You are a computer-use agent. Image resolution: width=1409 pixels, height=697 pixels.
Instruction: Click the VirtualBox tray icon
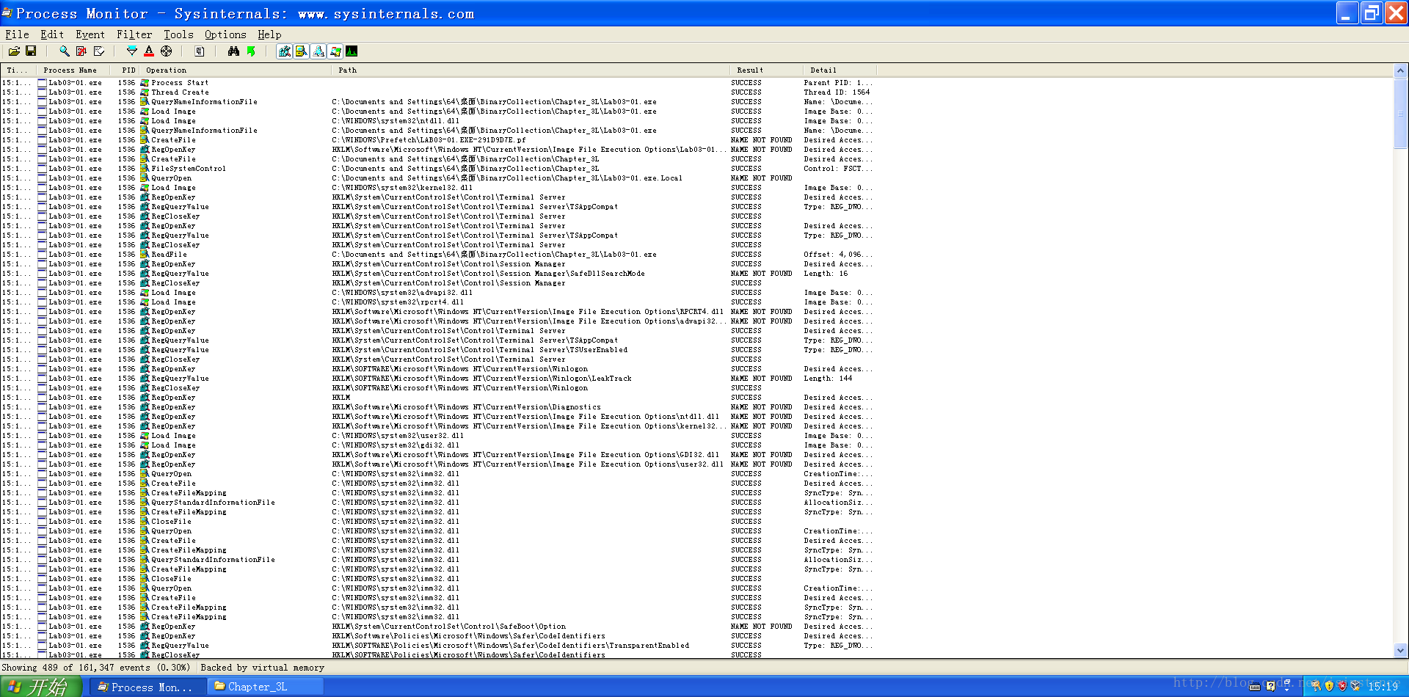click(x=1355, y=687)
